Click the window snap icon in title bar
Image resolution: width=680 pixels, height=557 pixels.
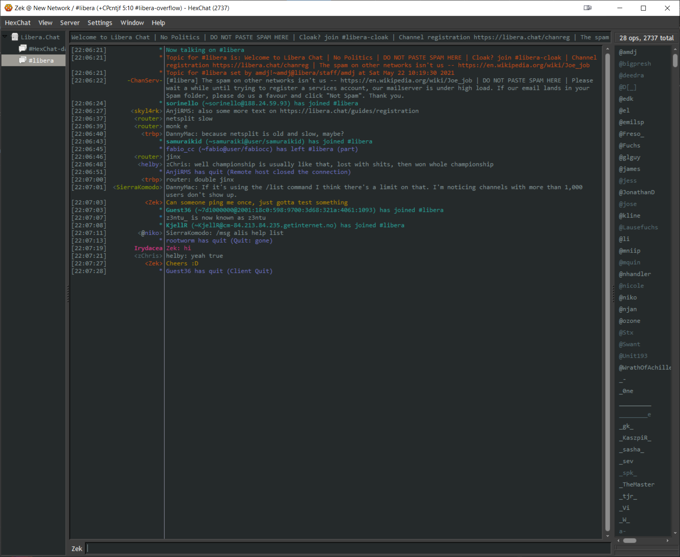point(587,8)
